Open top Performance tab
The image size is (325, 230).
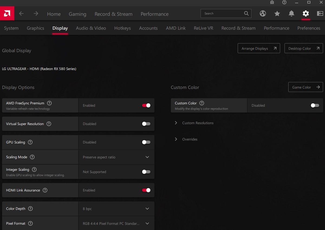coord(155,14)
